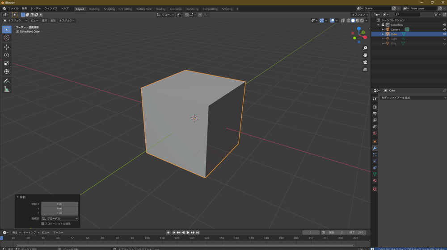
Task: Switch to the Sculpting workspace tab
Action: point(109,9)
